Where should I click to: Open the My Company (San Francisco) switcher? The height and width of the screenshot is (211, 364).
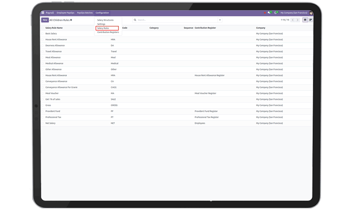point(294,13)
